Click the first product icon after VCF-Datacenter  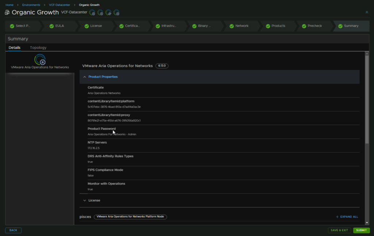92,13
